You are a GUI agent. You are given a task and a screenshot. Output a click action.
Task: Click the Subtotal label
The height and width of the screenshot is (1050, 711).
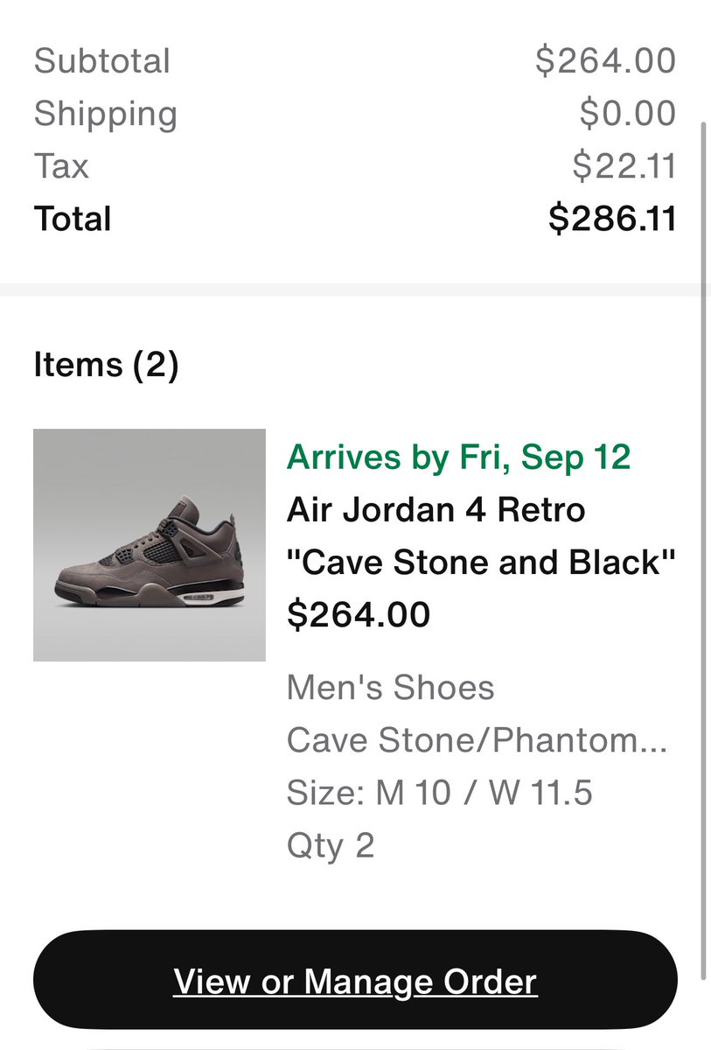101,61
